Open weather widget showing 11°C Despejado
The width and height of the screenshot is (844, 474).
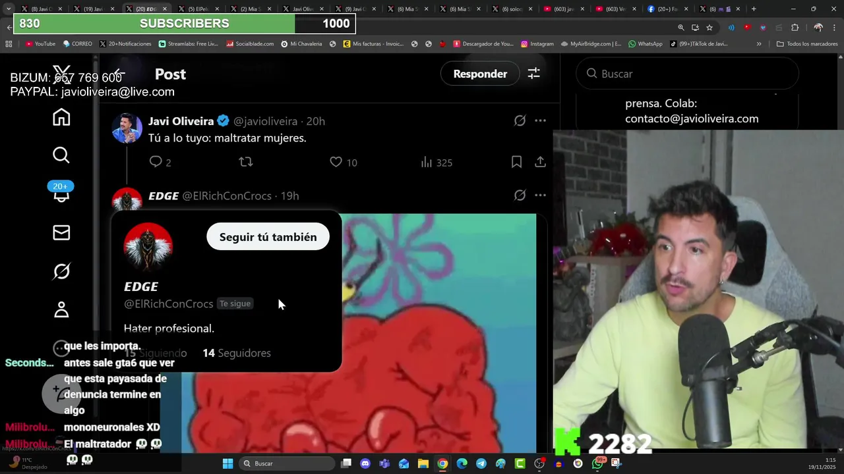click(x=26, y=463)
